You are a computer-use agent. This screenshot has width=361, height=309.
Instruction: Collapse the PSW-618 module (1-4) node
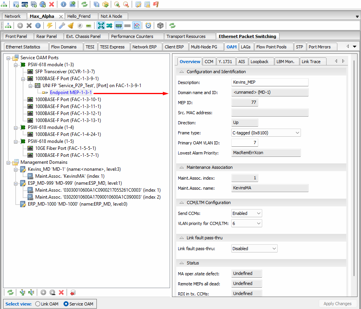pos(16,127)
